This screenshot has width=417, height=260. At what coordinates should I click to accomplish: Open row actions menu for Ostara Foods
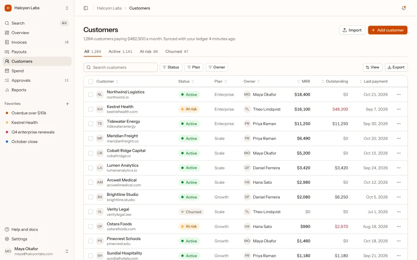(399, 226)
